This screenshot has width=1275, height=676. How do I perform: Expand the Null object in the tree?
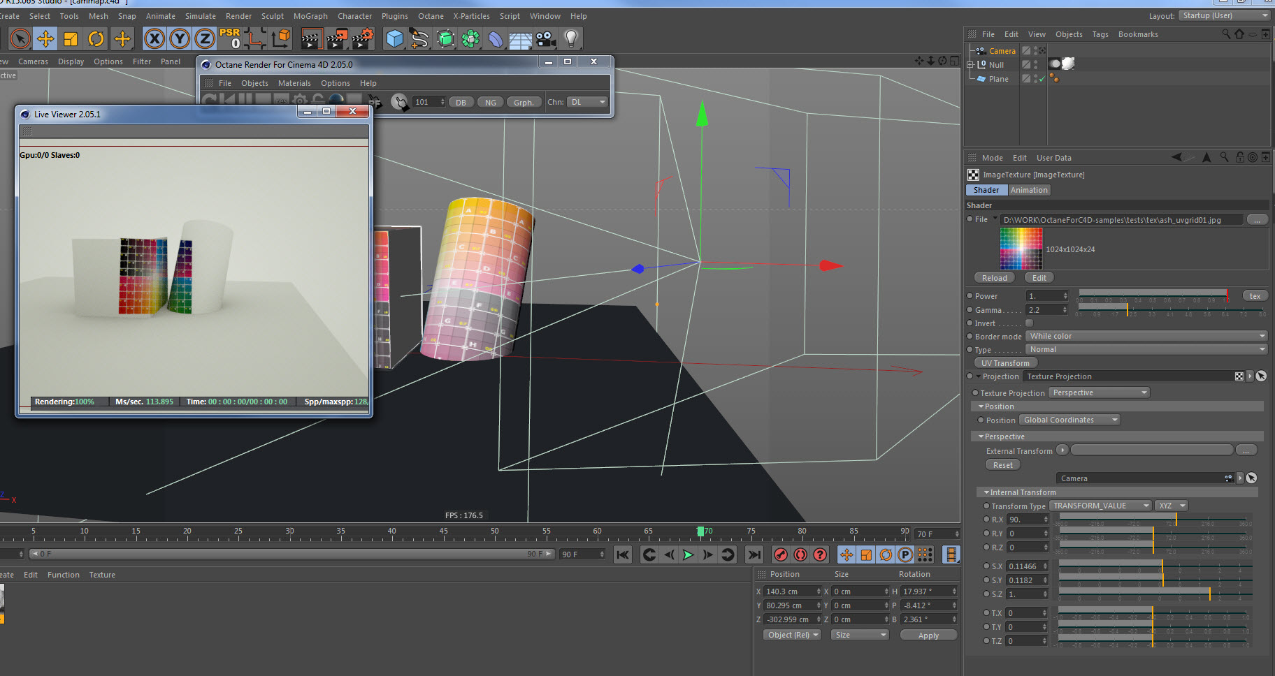[x=970, y=65]
